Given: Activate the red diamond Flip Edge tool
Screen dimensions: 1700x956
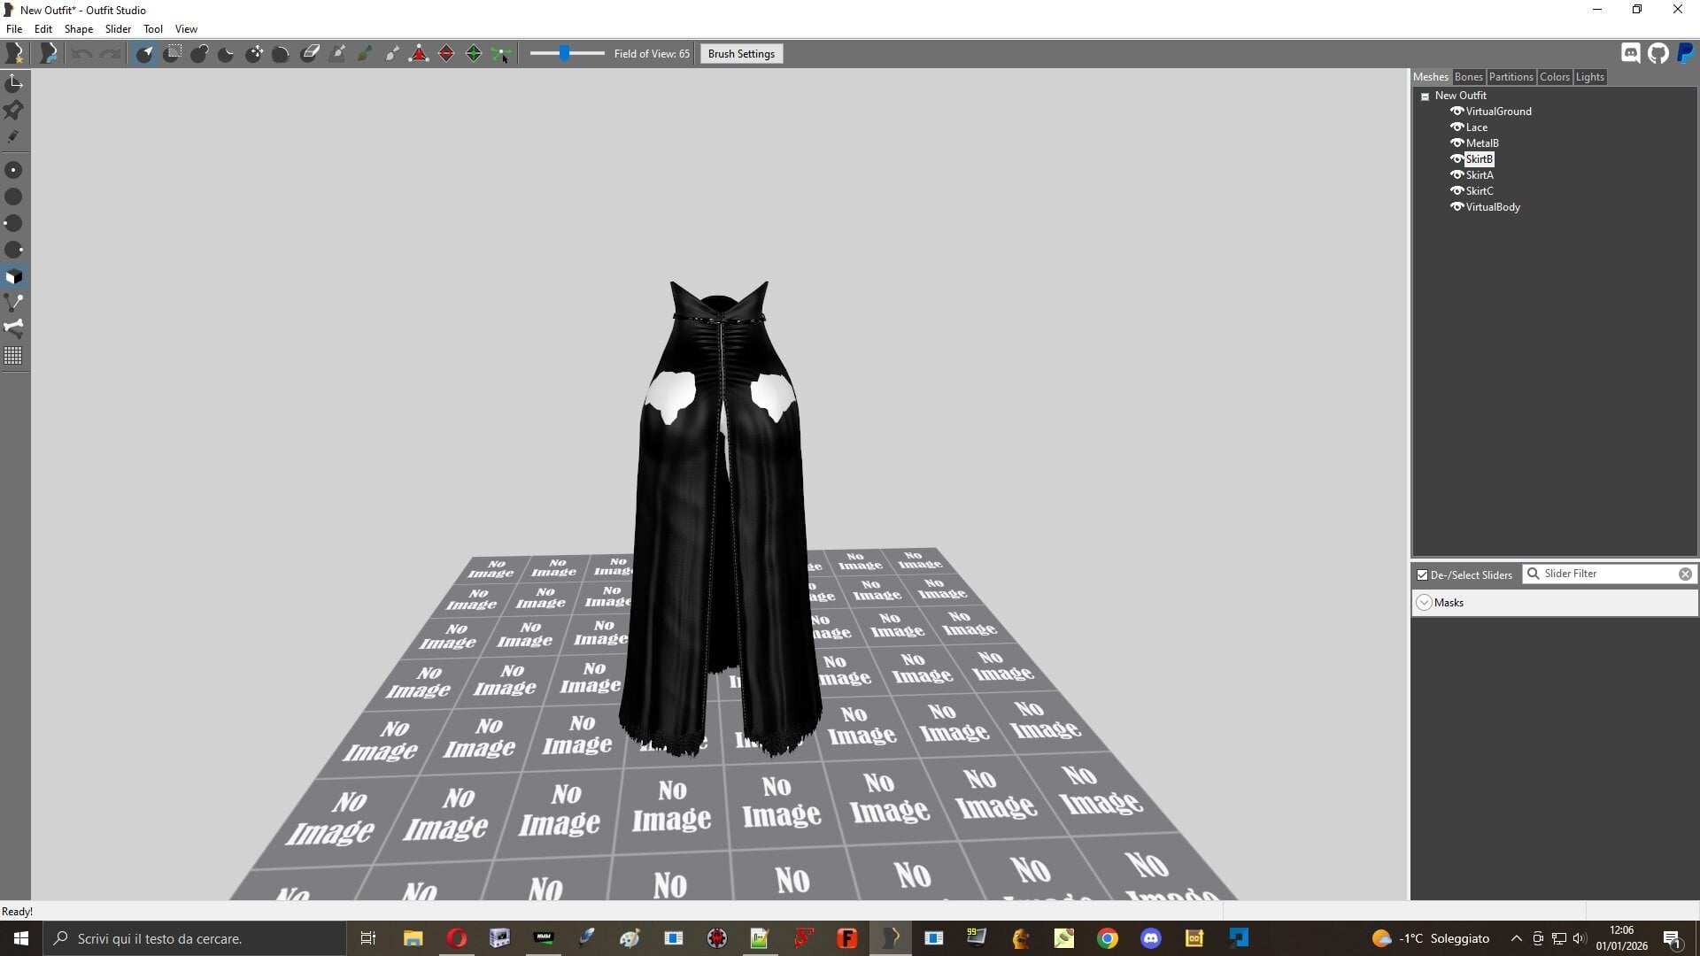Looking at the screenshot, I should 446,54.
